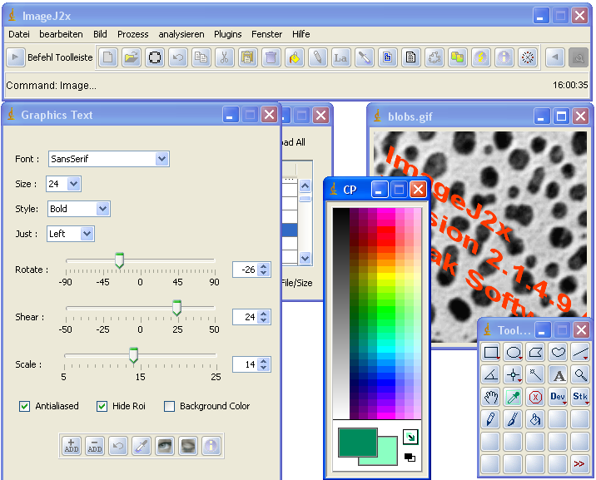Increase the Rotate spinner value
The width and height of the screenshot is (596, 480).
pos(263,266)
